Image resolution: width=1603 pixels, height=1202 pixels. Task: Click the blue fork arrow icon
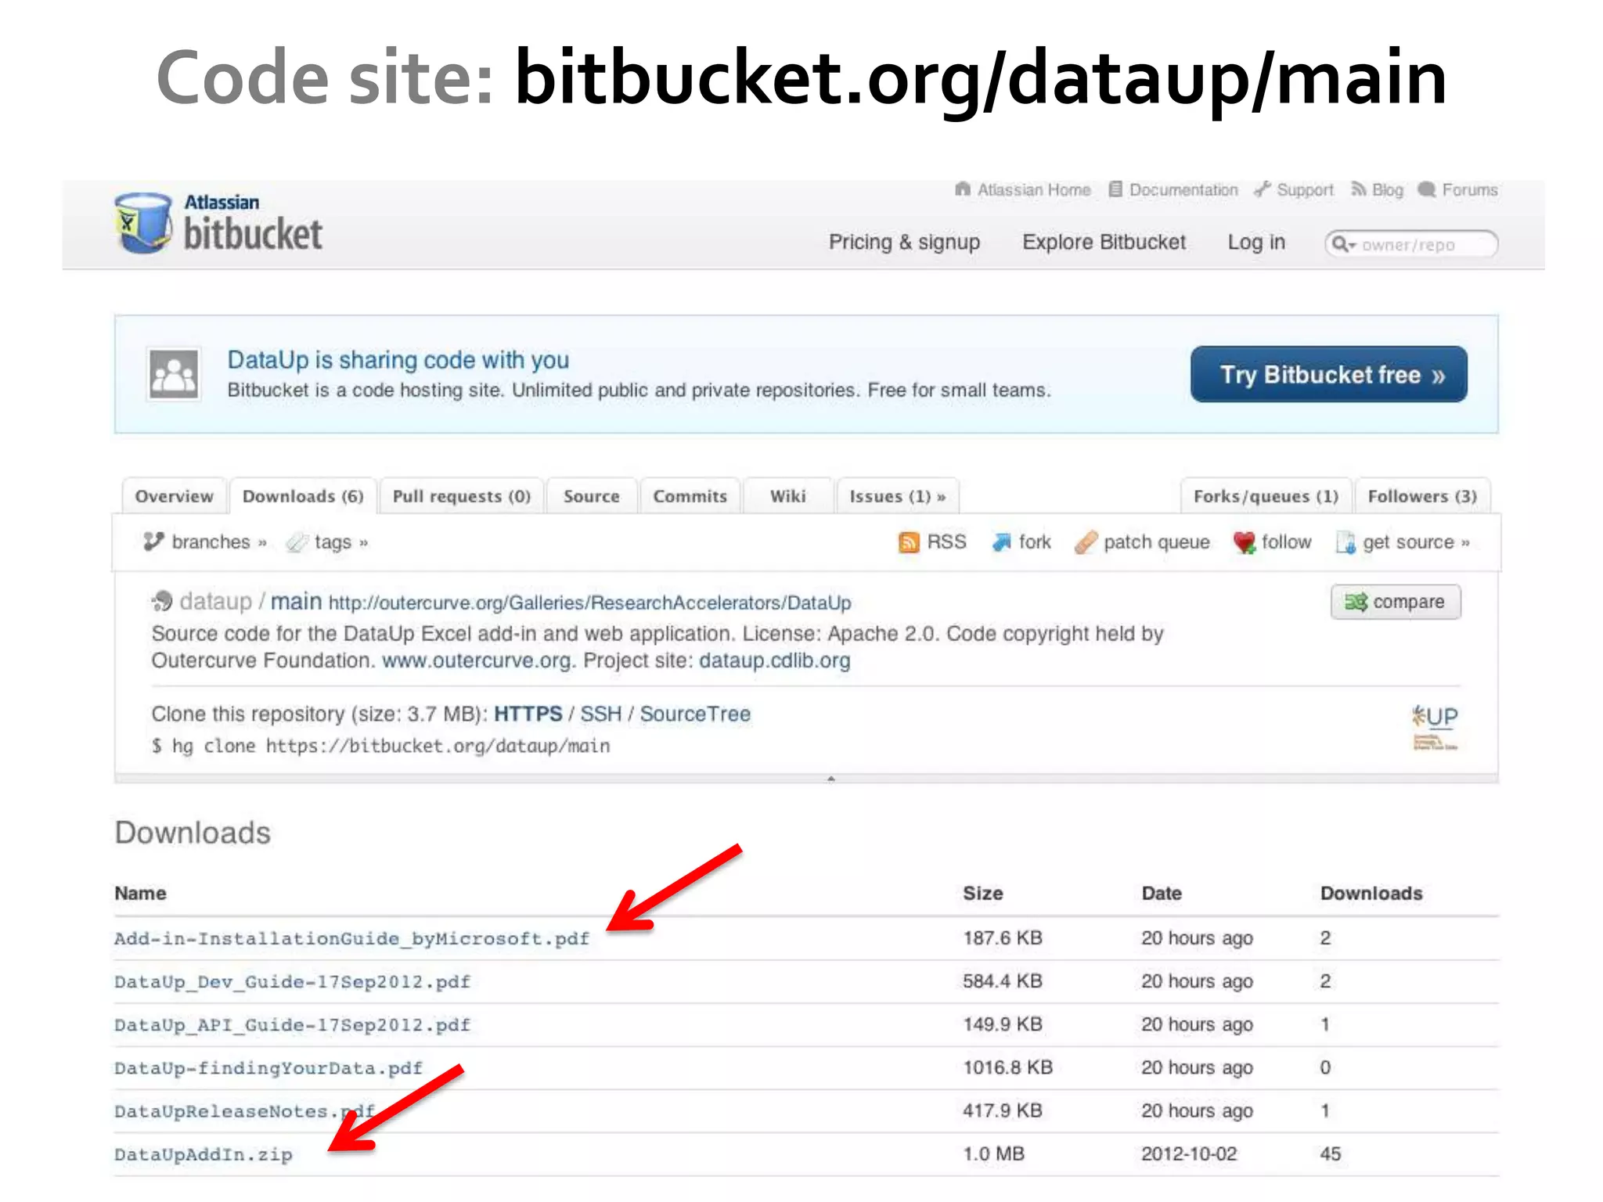coord(1001,542)
